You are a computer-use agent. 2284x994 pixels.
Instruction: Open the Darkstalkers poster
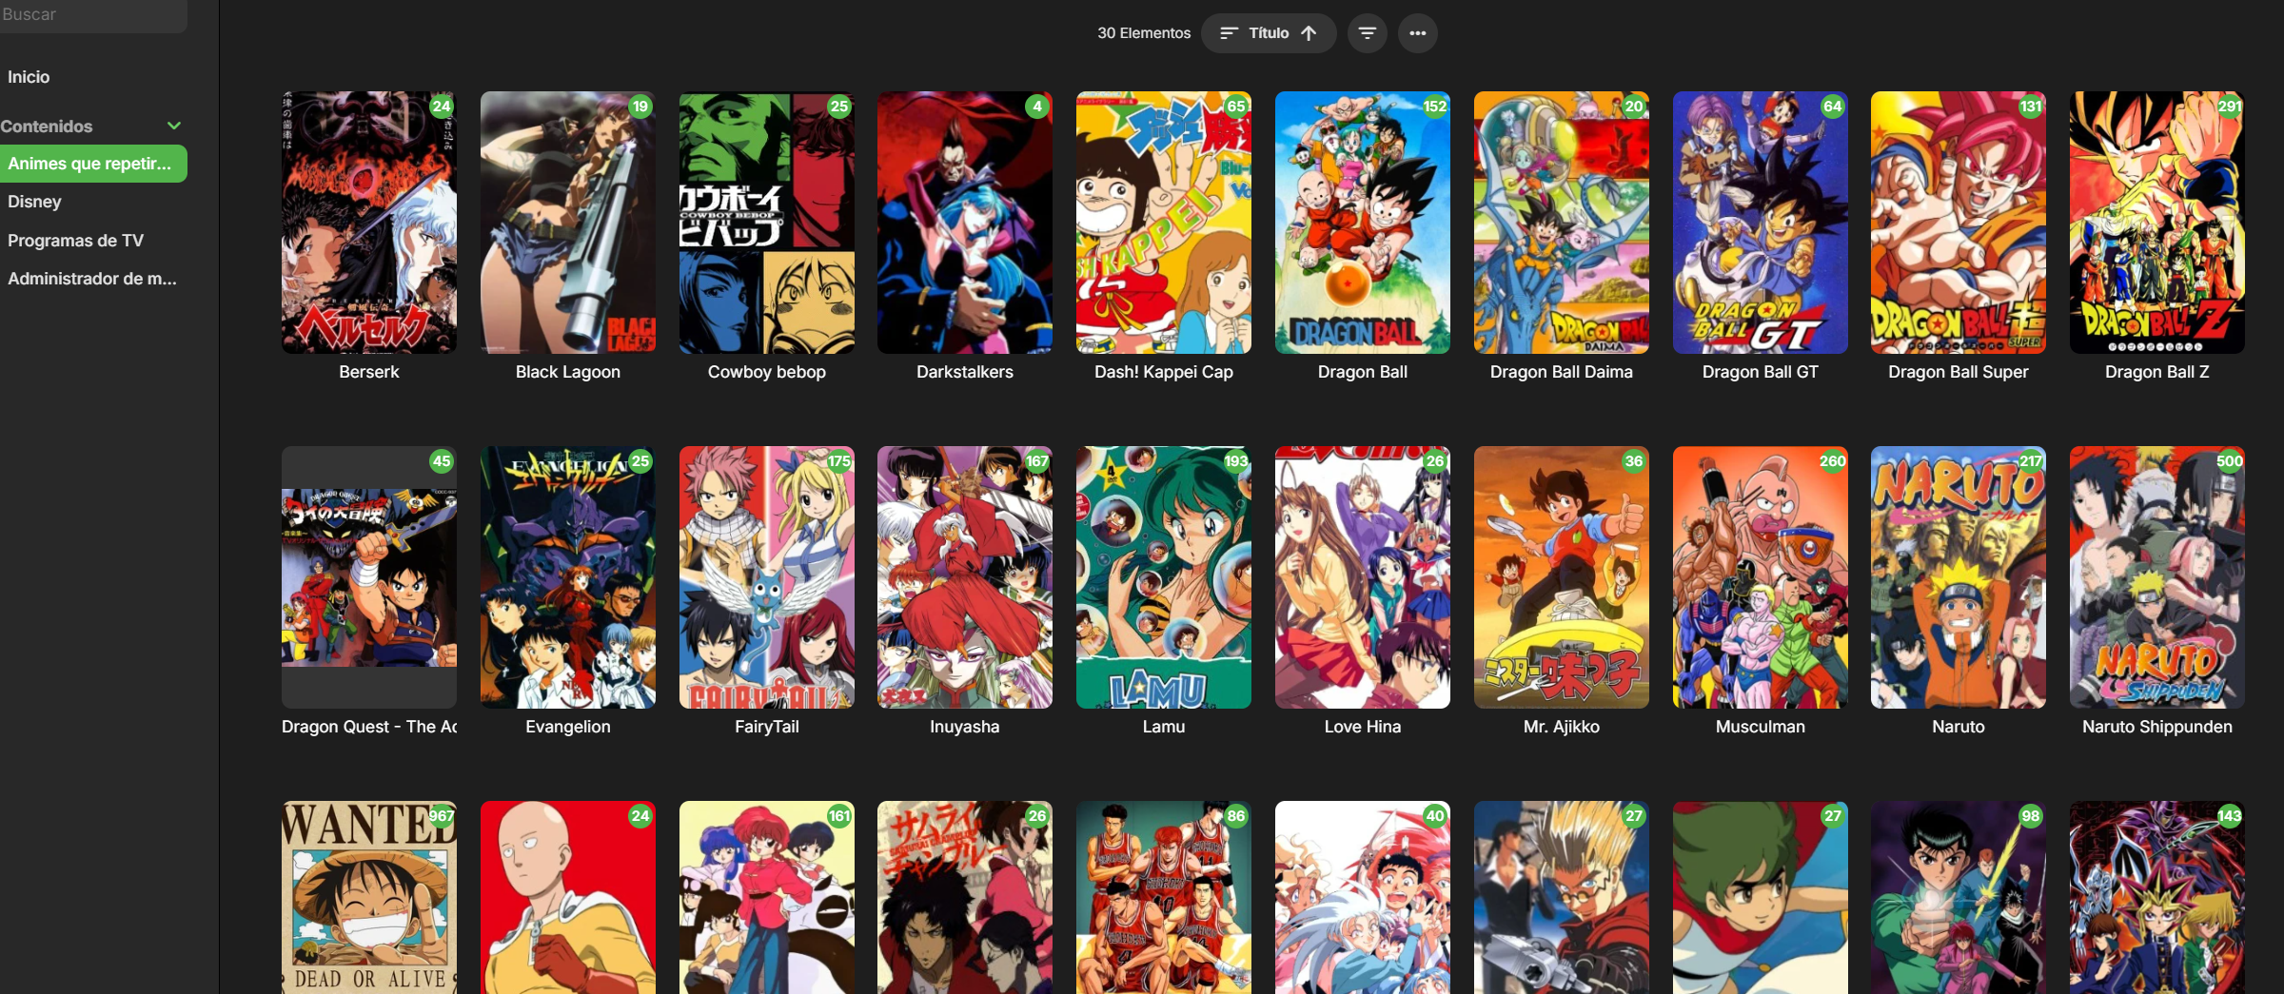pos(965,223)
